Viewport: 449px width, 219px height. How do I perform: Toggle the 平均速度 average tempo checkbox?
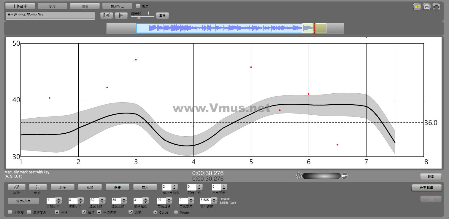tap(99, 212)
